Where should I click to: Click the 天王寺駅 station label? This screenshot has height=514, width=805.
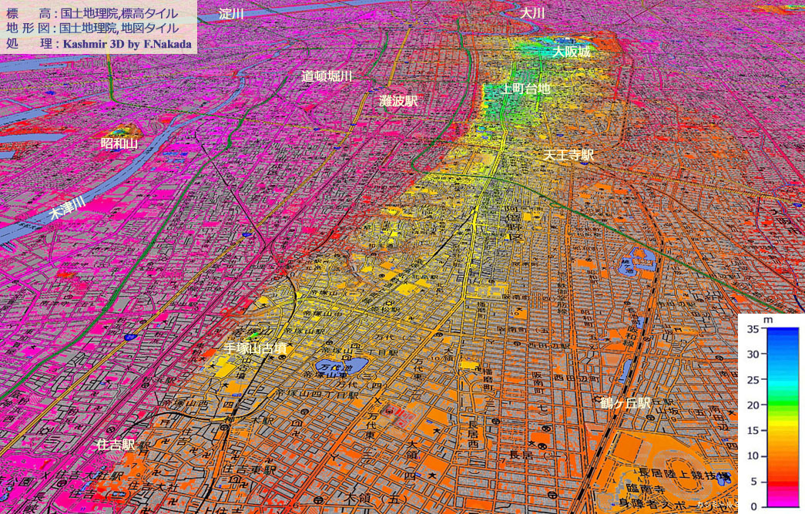pyautogui.click(x=569, y=155)
